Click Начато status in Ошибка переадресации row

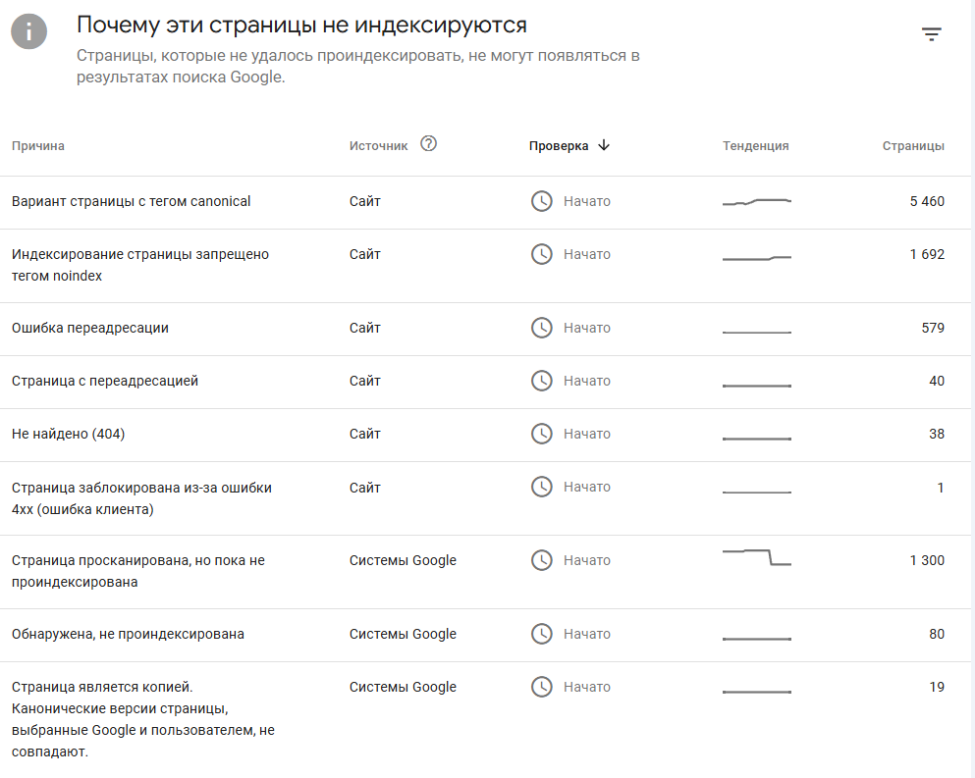coord(587,328)
